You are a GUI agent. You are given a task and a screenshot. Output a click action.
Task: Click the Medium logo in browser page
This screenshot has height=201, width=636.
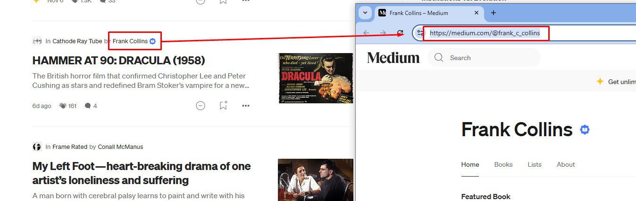393,58
